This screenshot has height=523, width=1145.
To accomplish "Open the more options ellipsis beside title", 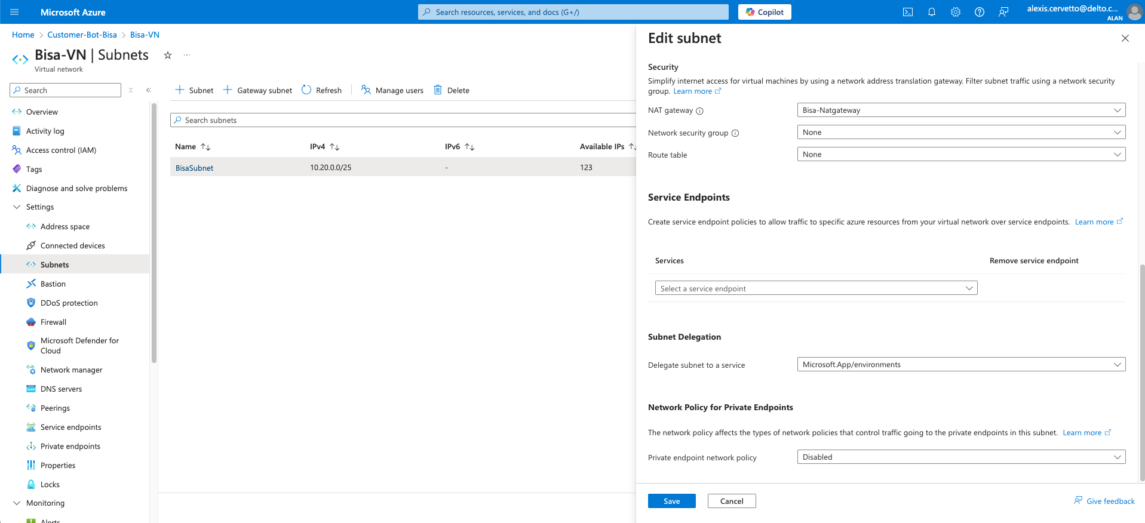I will 187,55.
